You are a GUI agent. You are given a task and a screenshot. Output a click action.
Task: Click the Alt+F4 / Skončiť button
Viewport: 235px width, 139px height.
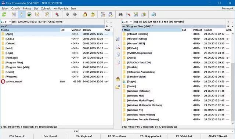point(218,136)
